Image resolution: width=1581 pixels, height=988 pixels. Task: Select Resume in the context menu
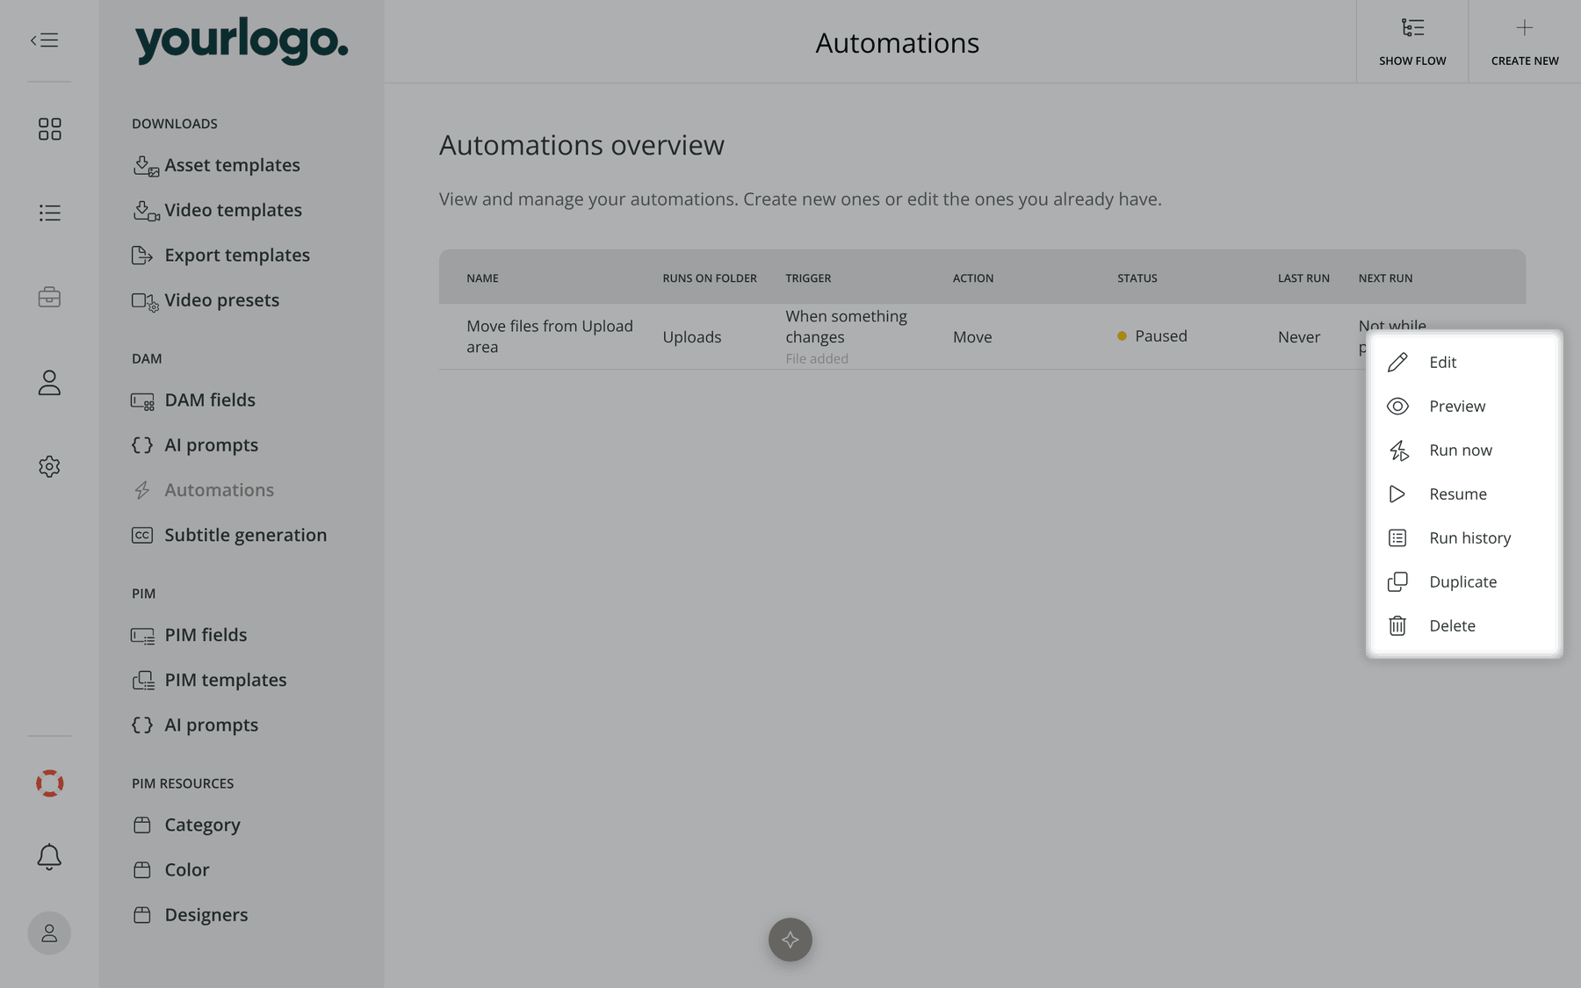coord(1464,494)
